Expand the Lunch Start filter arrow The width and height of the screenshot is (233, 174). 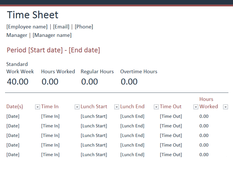(x=116, y=107)
